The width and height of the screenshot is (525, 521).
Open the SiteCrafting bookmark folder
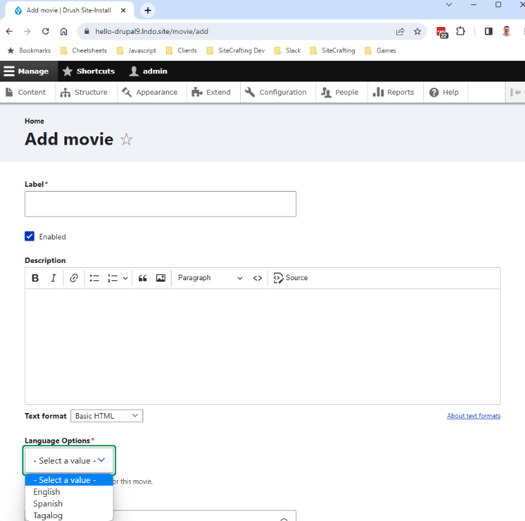pyautogui.click(x=333, y=51)
